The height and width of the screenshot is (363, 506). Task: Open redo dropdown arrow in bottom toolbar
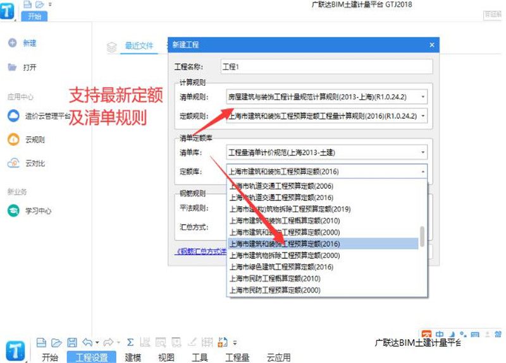click(x=118, y=343)
